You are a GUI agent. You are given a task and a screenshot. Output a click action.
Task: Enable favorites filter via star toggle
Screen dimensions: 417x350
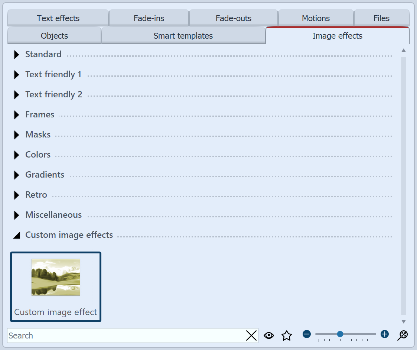(287, 336)
